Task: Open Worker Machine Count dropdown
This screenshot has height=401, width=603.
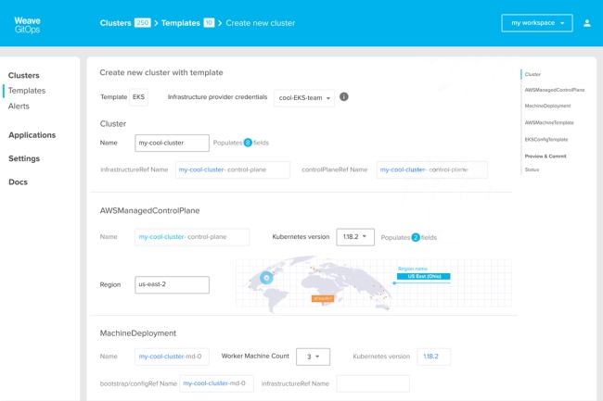Action: [313, 357]
